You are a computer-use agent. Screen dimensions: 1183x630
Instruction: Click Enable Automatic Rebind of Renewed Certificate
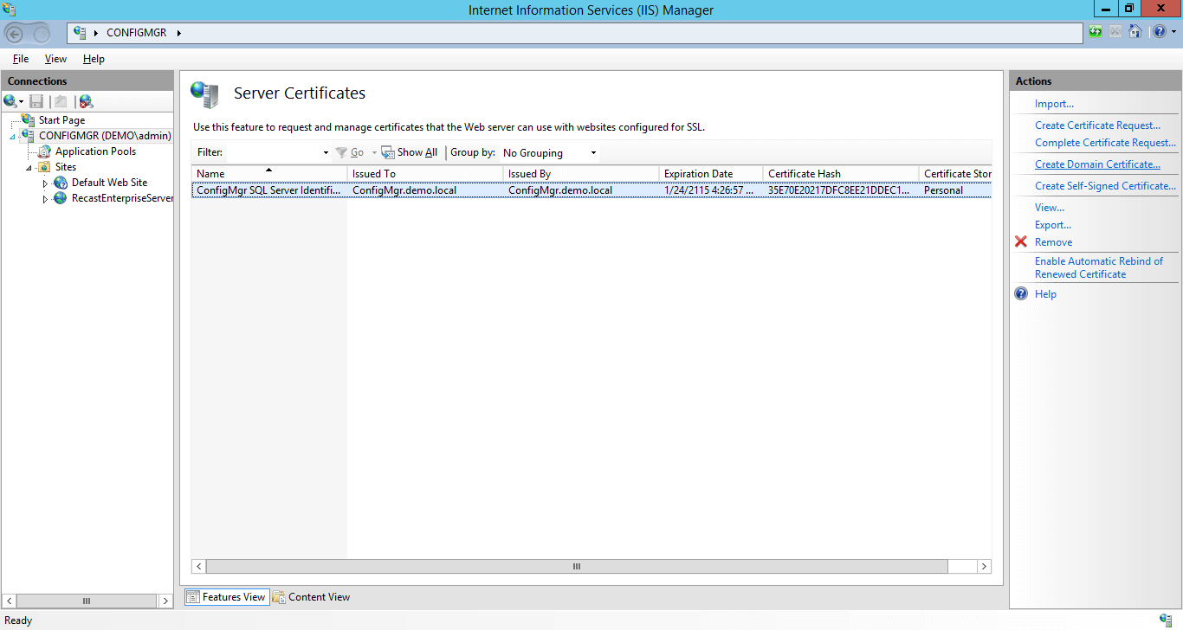click(1099, 267)
